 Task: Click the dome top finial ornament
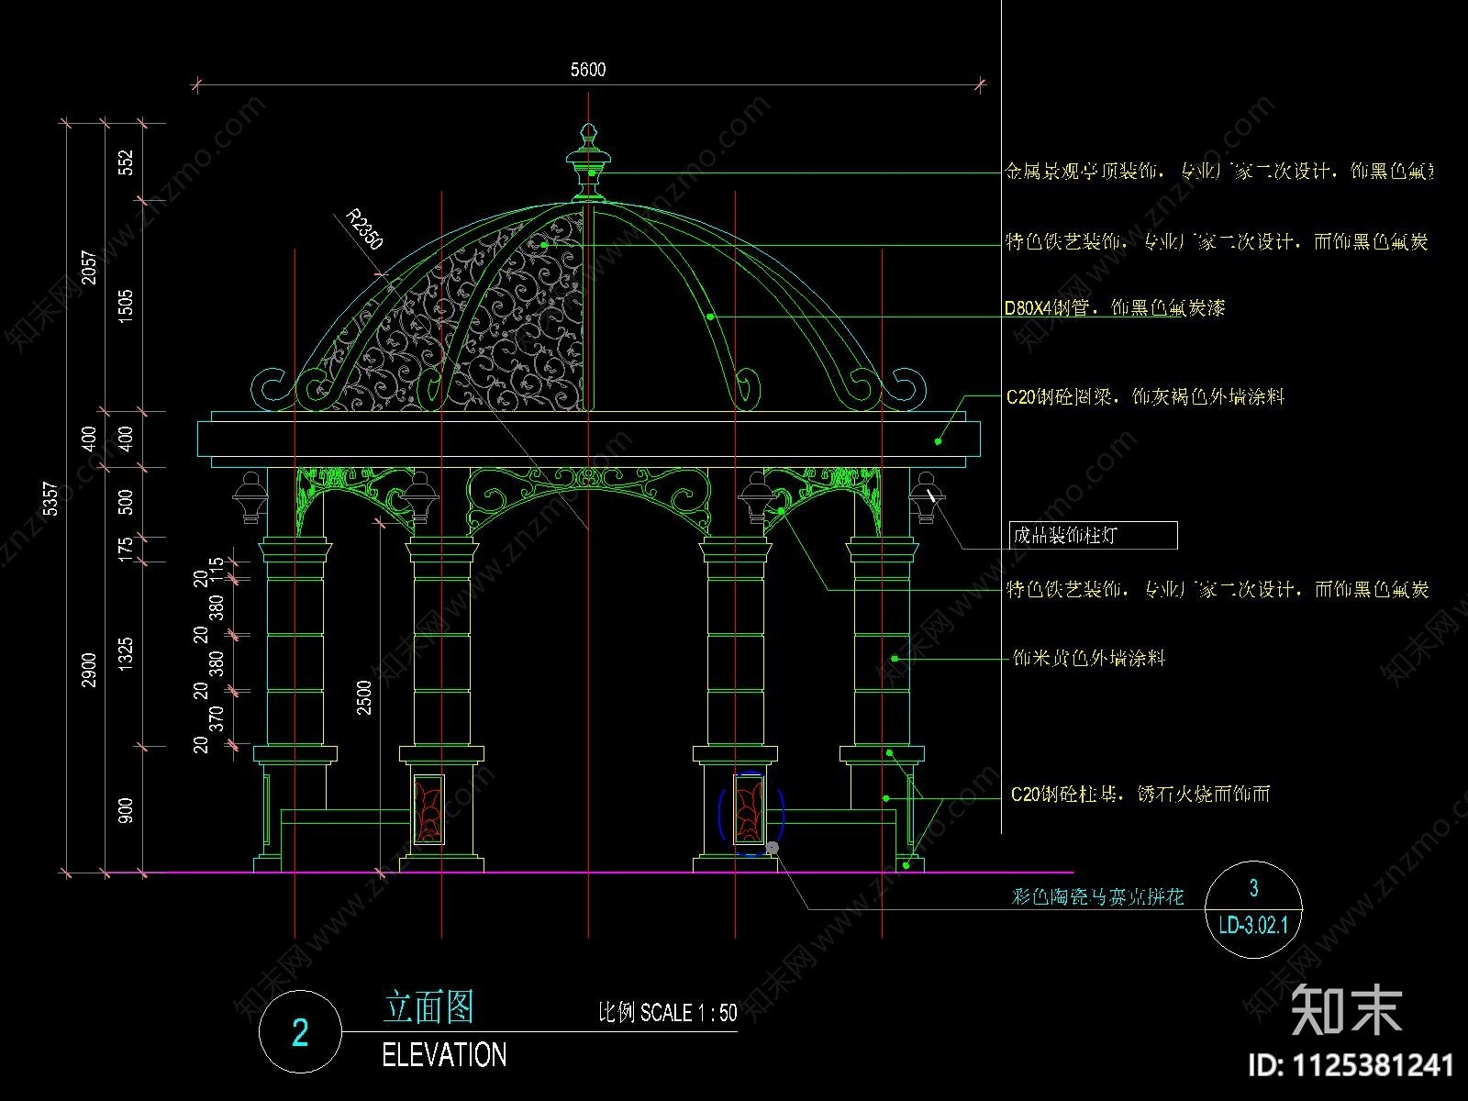[x=589, y=163]
